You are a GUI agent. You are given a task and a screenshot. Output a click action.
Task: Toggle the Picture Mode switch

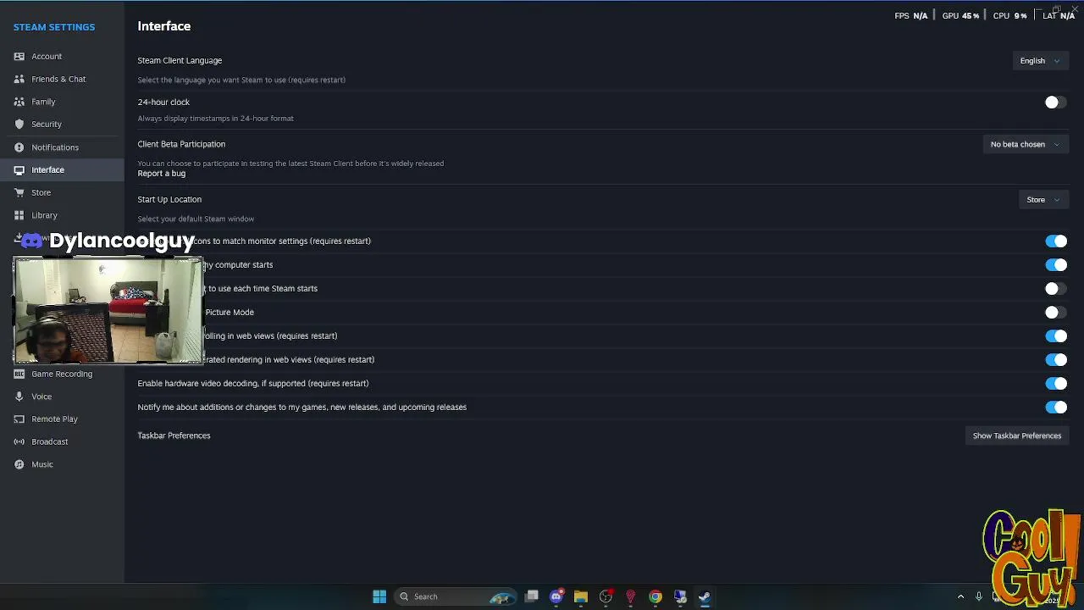[1055, 313]
